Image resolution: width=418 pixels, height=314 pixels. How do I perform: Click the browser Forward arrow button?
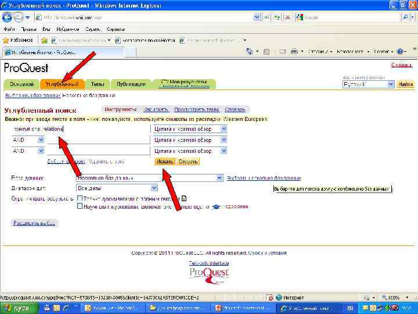point(18,17)
